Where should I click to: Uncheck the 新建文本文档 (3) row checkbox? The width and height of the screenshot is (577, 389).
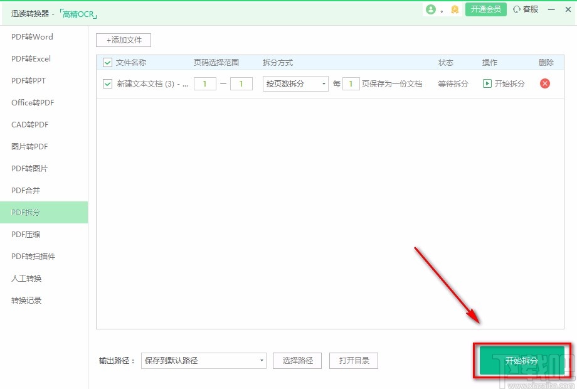pyautogui.click(x=107, y=83)
